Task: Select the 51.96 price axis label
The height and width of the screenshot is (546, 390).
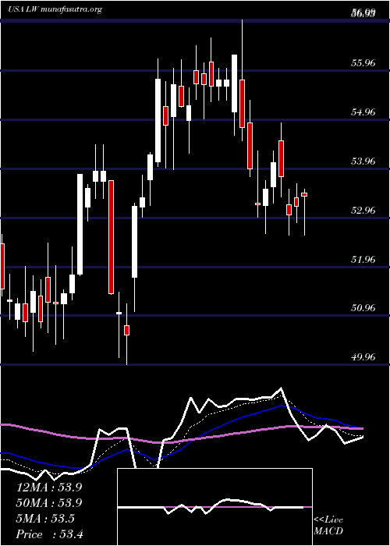Action: (362, 260)
